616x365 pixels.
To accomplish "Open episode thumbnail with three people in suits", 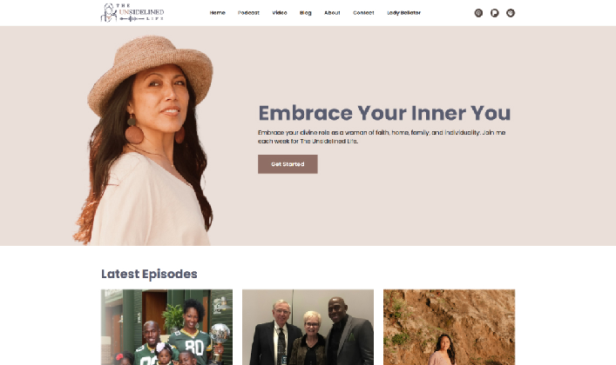I will point(308,327).
